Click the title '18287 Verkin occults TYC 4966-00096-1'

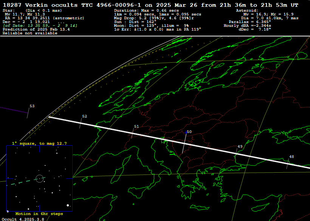[x=72, y=5]
